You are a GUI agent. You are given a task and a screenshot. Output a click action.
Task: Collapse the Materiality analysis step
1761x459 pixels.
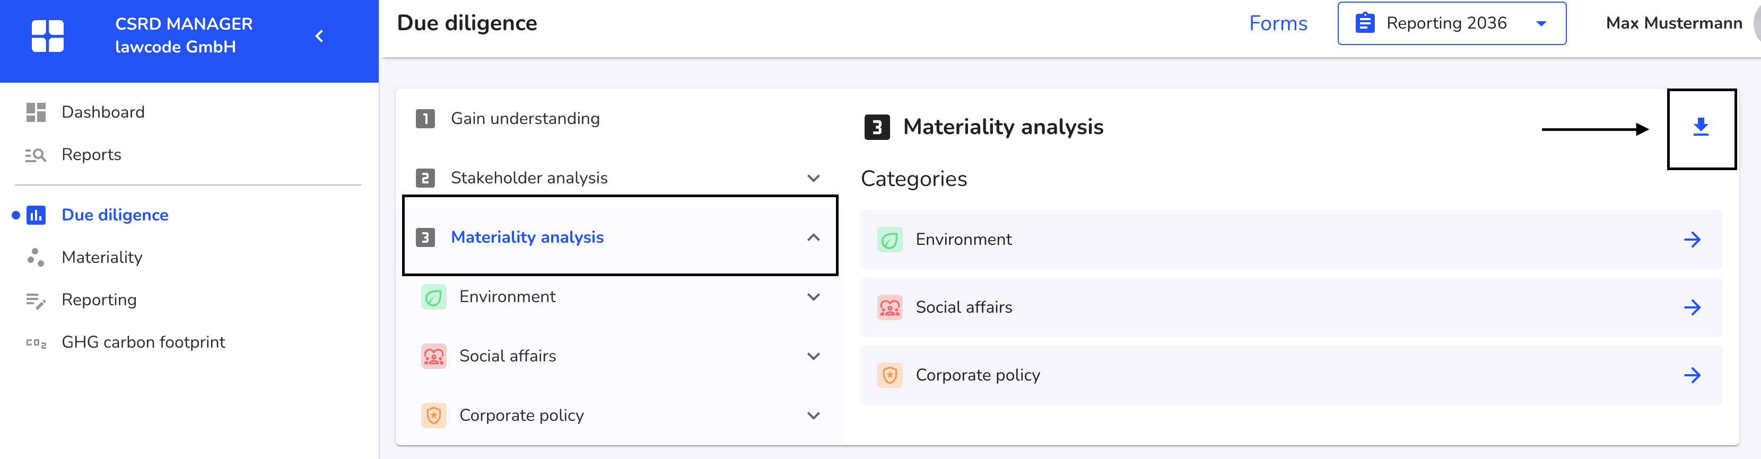pyautogui.click(x=813, y=237)
